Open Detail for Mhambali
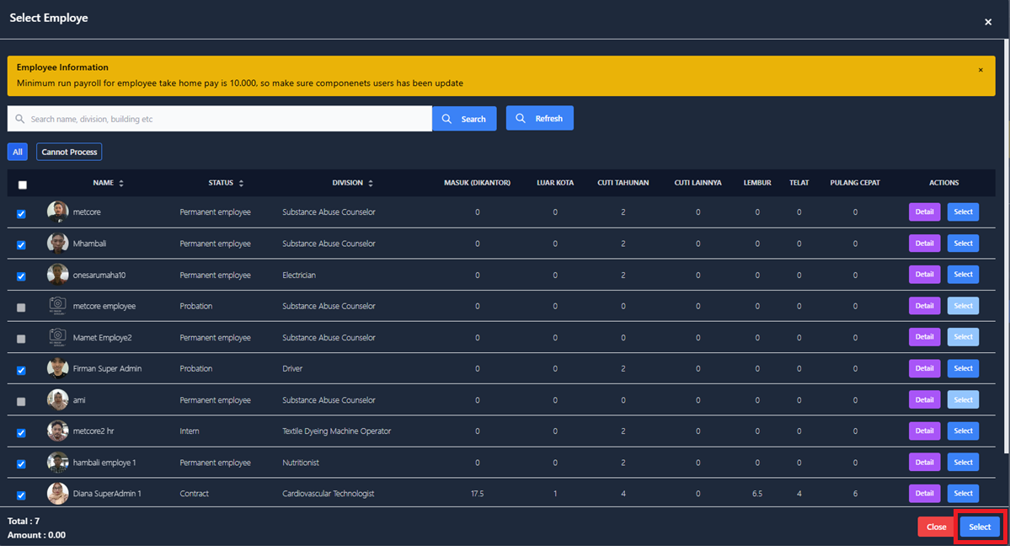 click(924, 243)
